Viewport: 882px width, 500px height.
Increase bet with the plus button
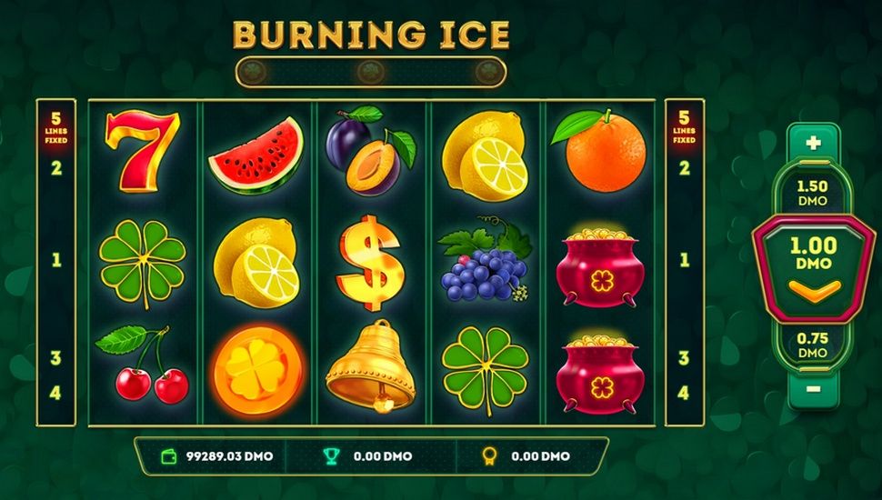(813, 143)
